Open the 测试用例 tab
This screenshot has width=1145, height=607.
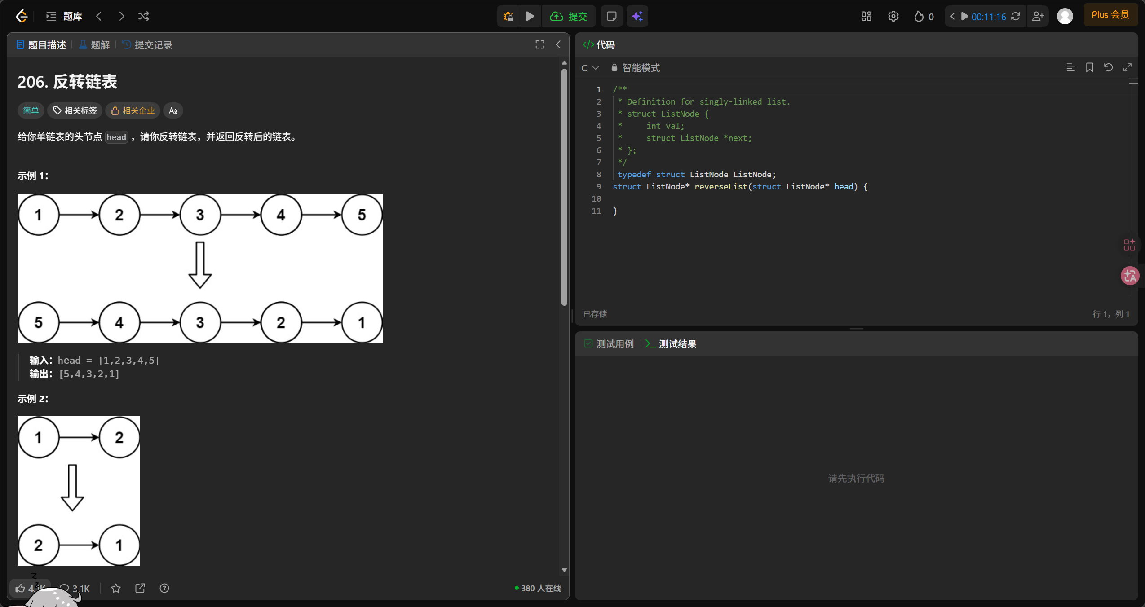(609, 344)
